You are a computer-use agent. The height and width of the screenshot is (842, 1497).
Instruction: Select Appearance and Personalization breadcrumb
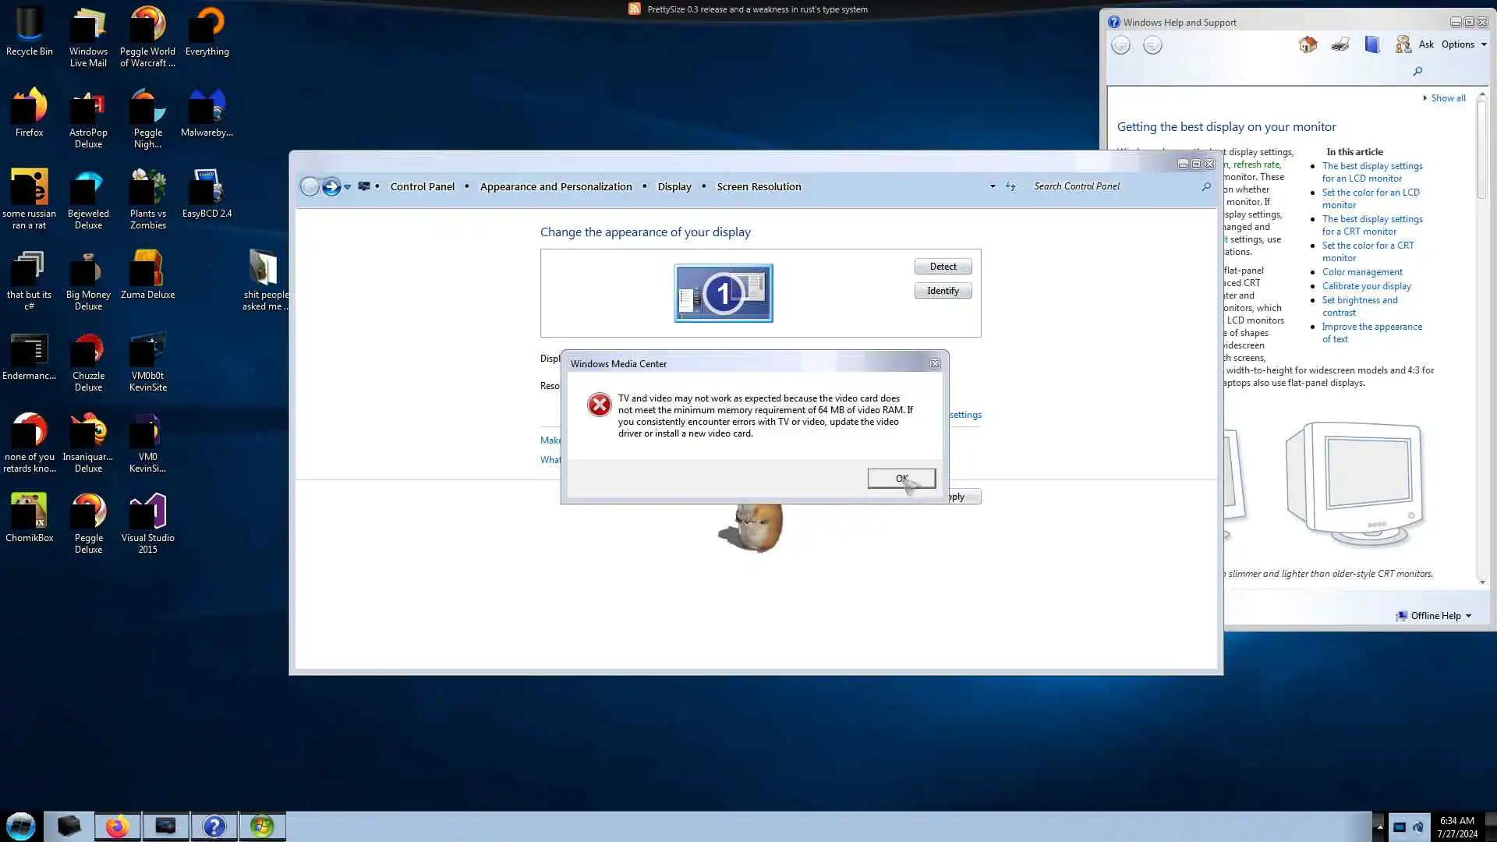tap(555, 186)
